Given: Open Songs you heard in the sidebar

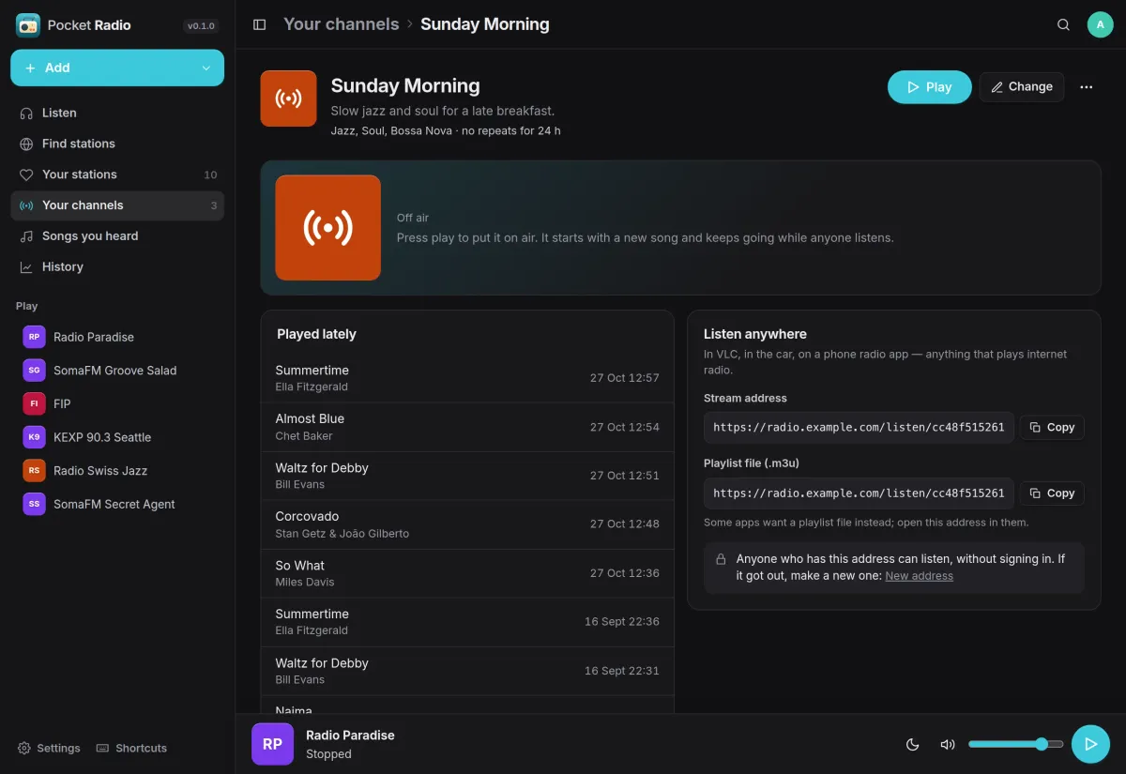Looking at the screenshot, I should click(117, 236).
